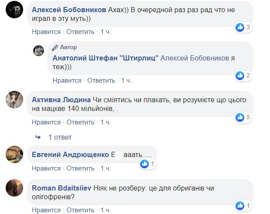The width and height of the screenshot is (270, 214).
Task: Click like reaction icon on Активна Людина comment
Action: (x=240, y=117)
